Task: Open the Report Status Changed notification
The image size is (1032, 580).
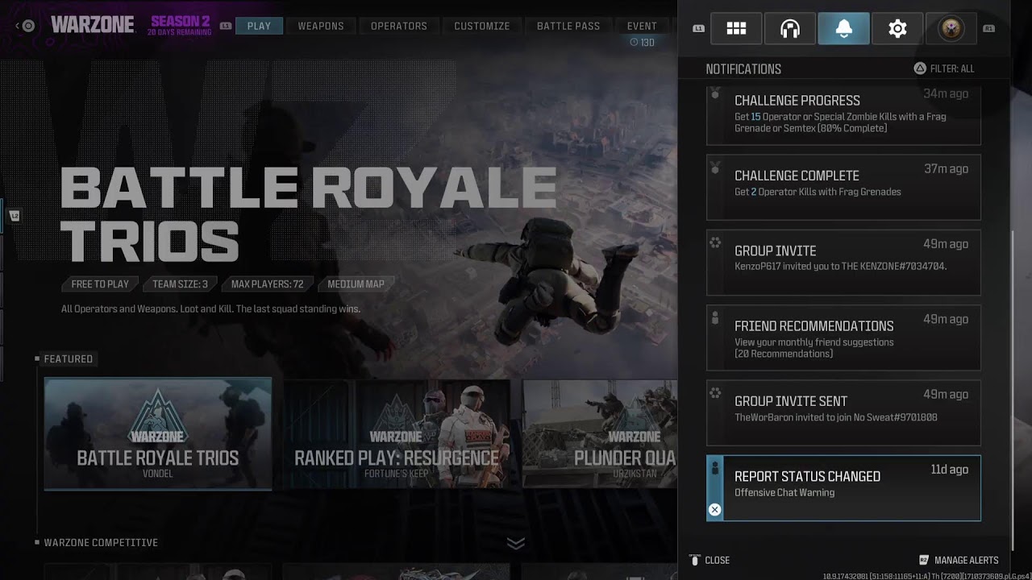Action: coord(843,488)
